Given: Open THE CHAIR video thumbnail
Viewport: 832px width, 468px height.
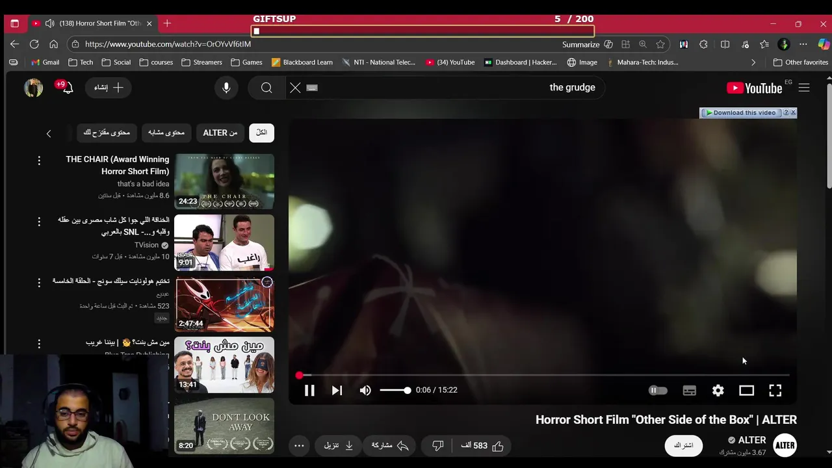Looking at the screenshot, I should tap(224, 181).
